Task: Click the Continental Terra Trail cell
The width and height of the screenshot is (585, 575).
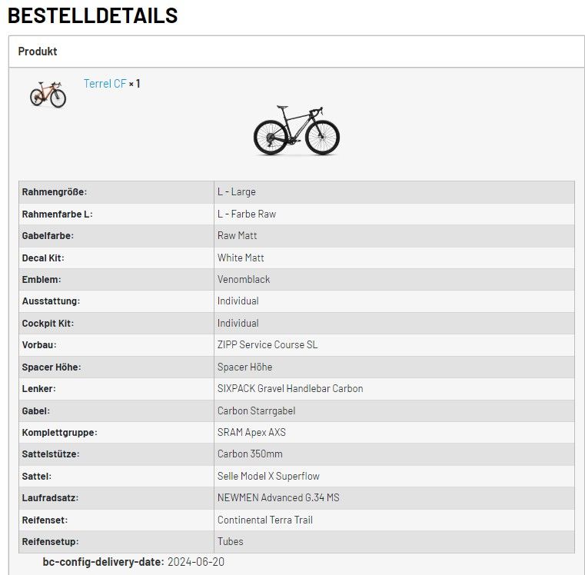Action: [264, 520]
